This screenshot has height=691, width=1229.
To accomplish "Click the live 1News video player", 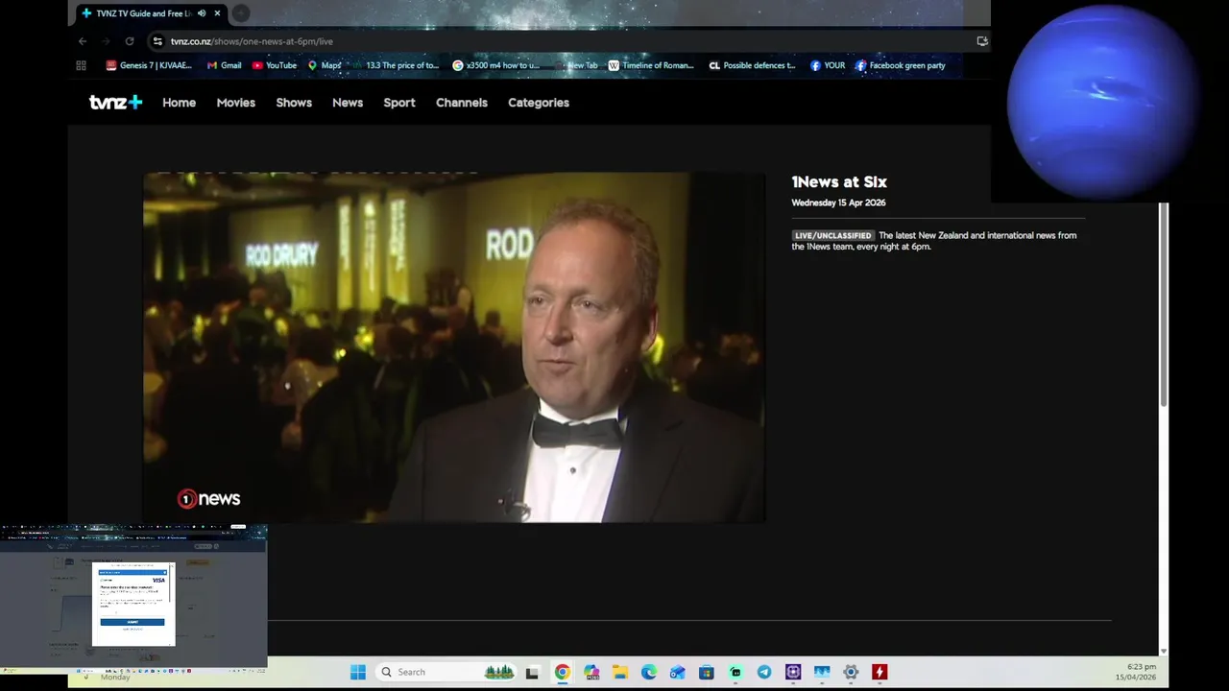I will click(x=454, y=347).
